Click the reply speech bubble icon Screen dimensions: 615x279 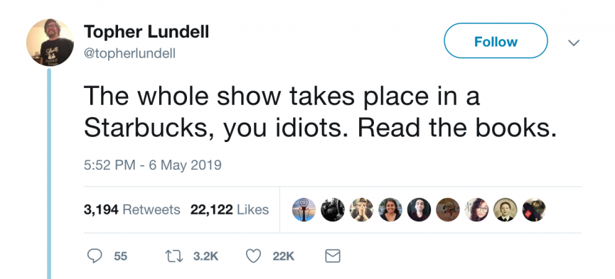point(95,256)
